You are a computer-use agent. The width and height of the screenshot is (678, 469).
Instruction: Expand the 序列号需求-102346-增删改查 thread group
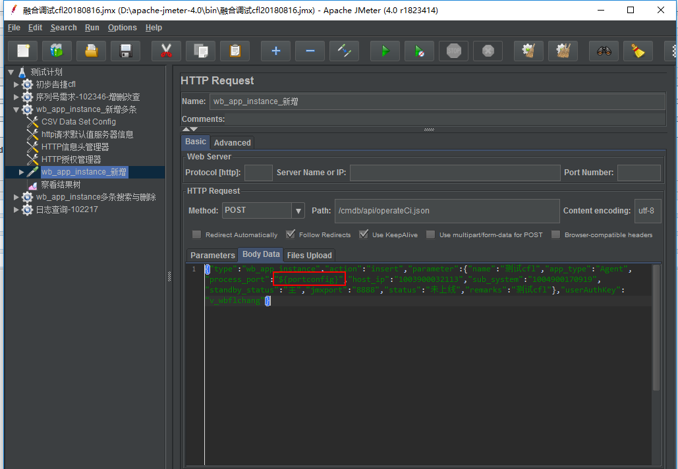(16, 97)
